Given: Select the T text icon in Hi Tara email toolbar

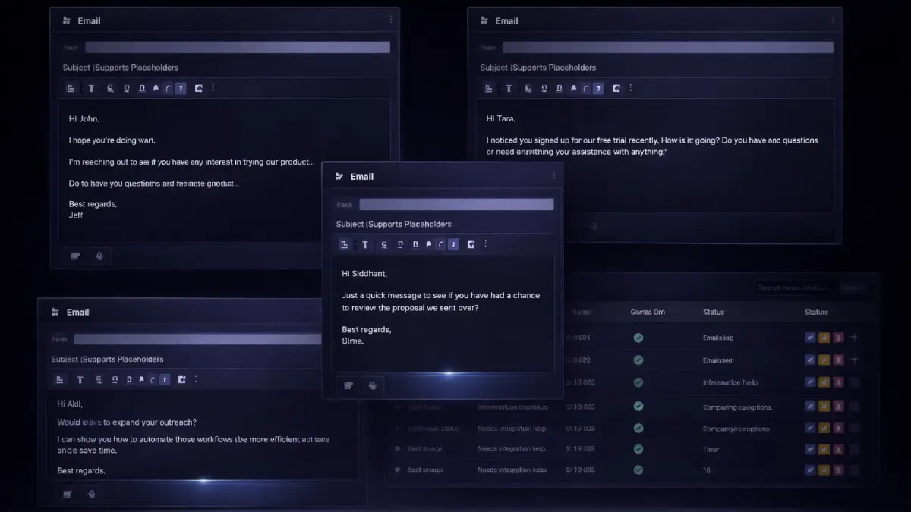Looking at the screenshot, I should point(509,88).
